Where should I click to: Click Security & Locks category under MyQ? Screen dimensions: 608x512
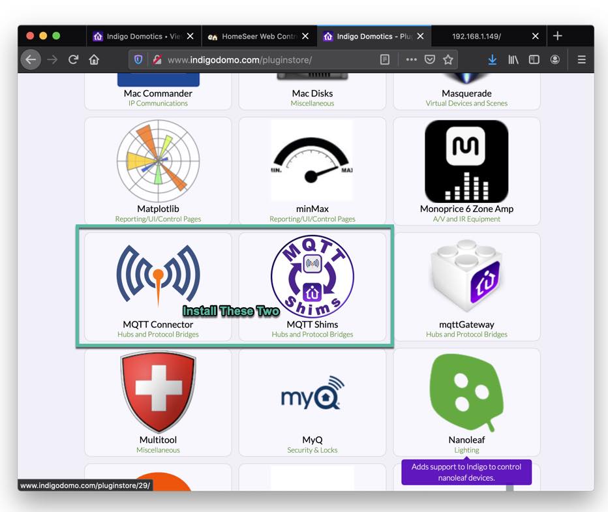[312, 450]
